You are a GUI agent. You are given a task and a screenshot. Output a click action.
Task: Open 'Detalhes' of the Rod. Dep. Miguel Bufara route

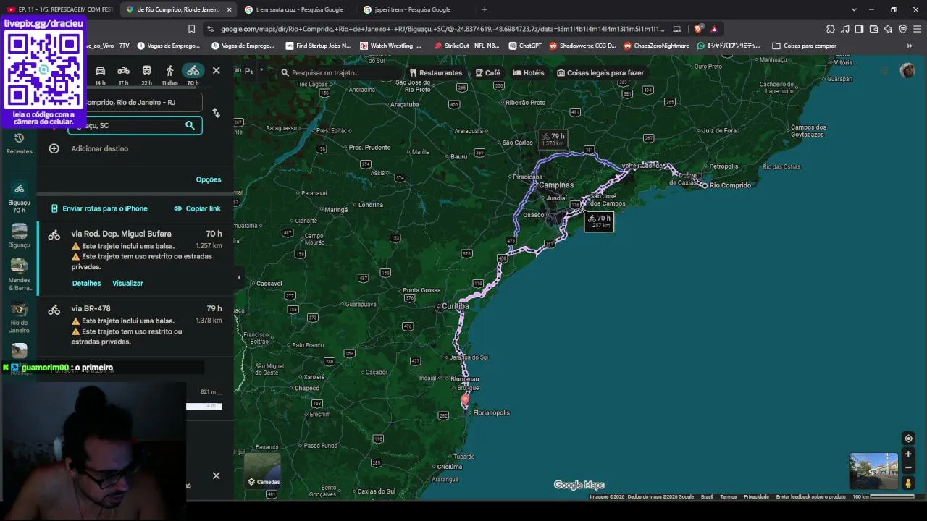86,283
